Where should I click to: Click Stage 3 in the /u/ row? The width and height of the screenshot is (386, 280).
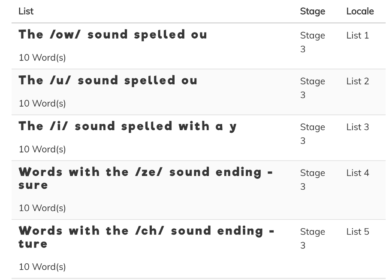click(312, 88)
